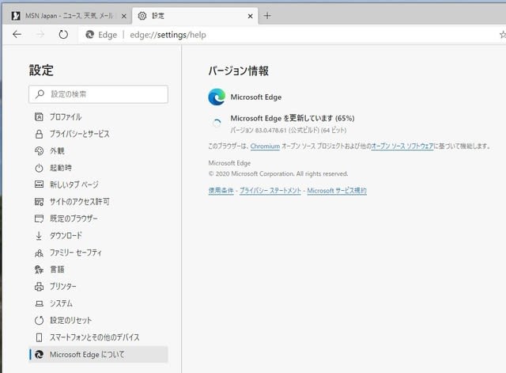Click the update progress spinner
The image size is (506, 373).
tap(217, 123)
